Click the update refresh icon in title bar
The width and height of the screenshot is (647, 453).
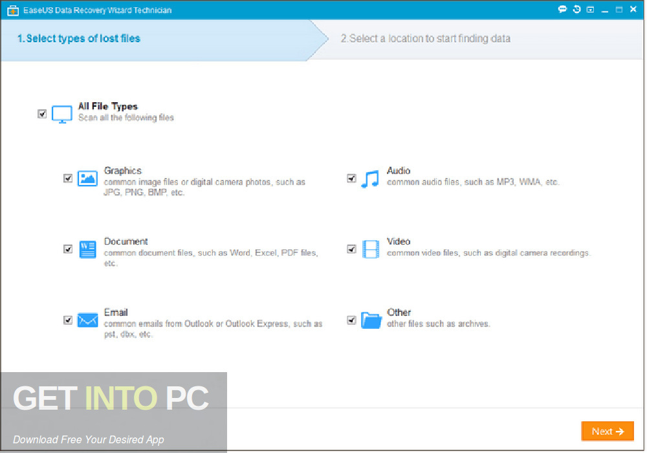click(x=577, y=10)
